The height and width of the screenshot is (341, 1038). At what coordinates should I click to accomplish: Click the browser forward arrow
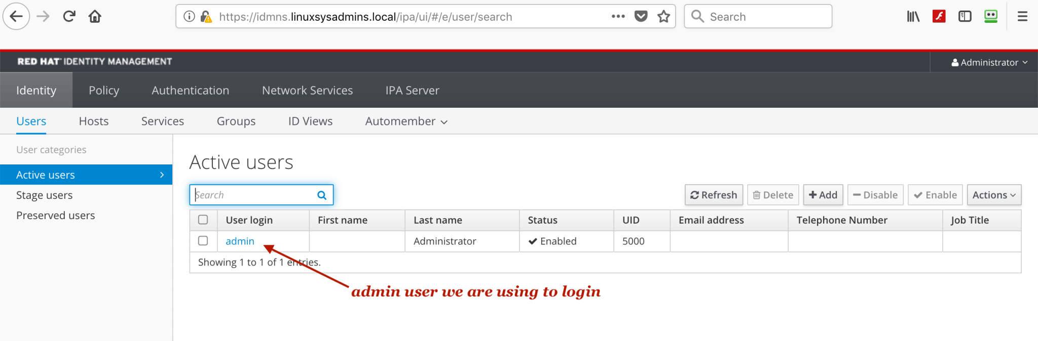(x=44, y=16)
